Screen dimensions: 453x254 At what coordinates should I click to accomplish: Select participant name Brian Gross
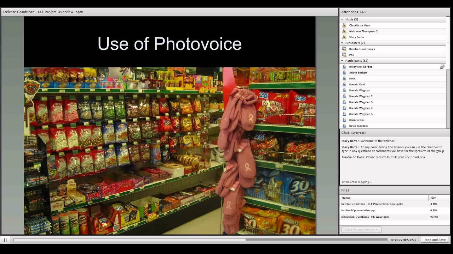point(356,120)
